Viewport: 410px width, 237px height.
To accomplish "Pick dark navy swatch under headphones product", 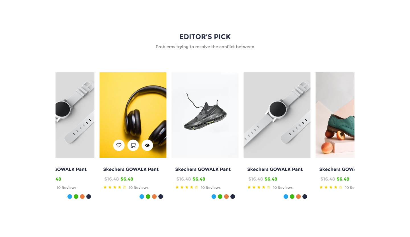I will click(x=161, y=197).
